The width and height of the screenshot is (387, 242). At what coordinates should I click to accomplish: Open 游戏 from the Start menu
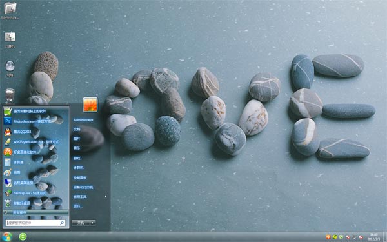[x=77, y=158]
